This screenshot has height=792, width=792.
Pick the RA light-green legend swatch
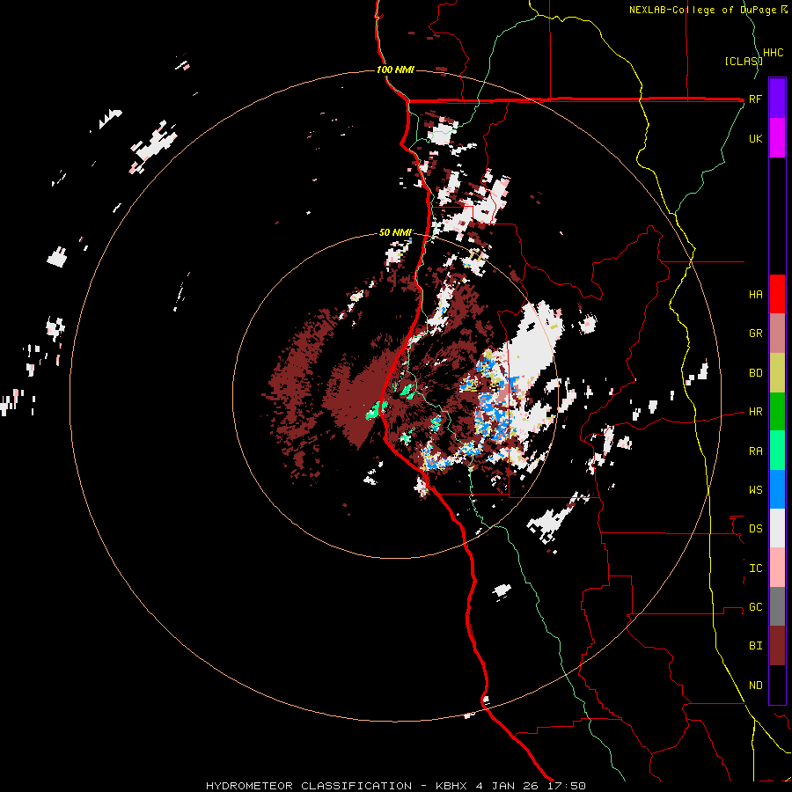point(777,451)
